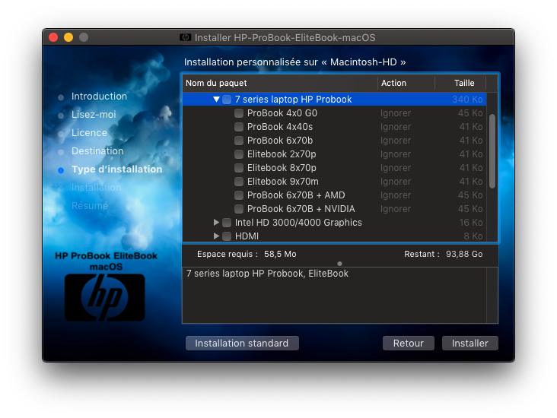Click the HP icon in the title bar
Image resolution: width=557 pixels, height=418 pixels.
coord(185,37)
